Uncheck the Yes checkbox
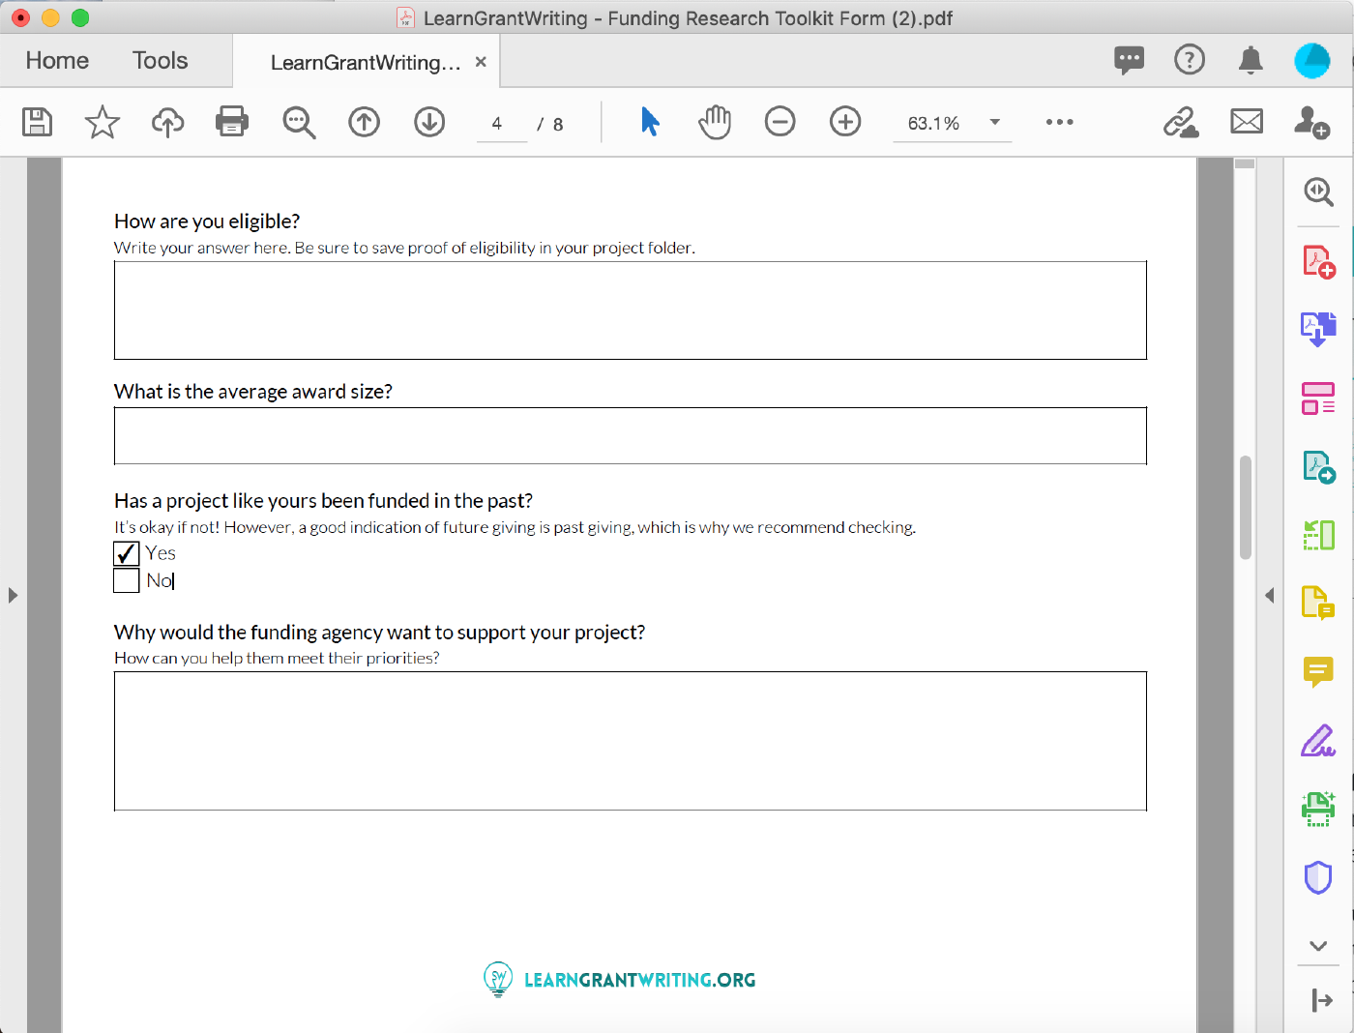 (x=127, y=553)
